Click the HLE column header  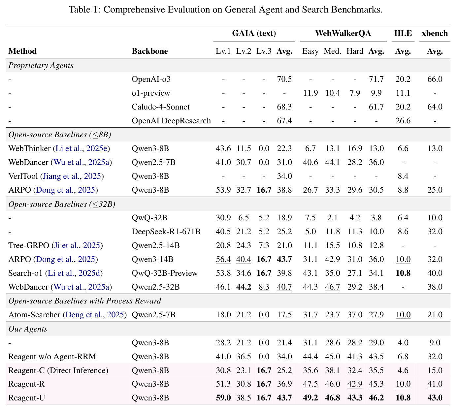(x=403, y=33)
